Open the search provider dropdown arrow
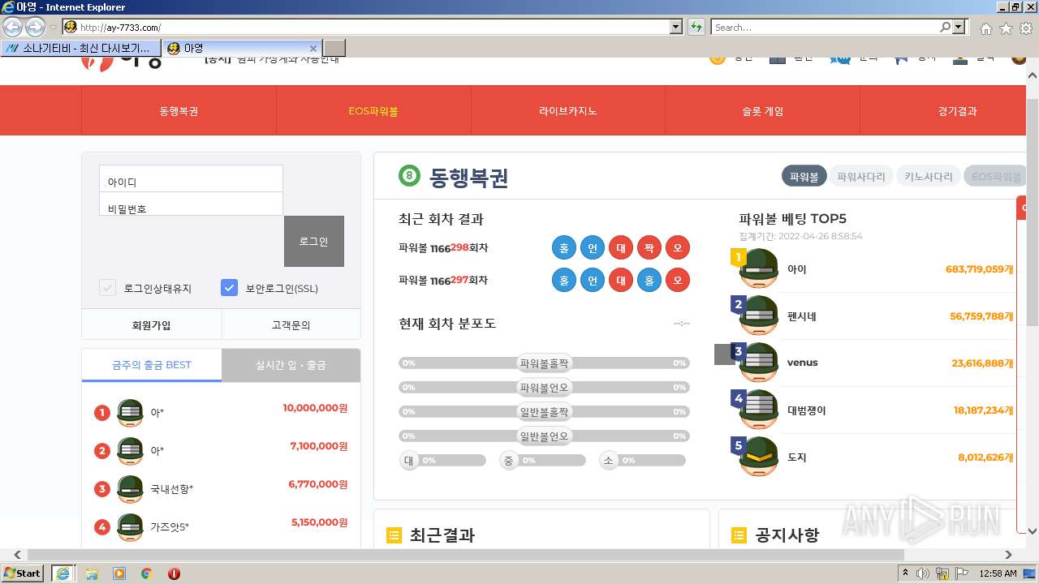Image resolution: width=1039 pixels, height=584 pixels. [x=960, y=28]
